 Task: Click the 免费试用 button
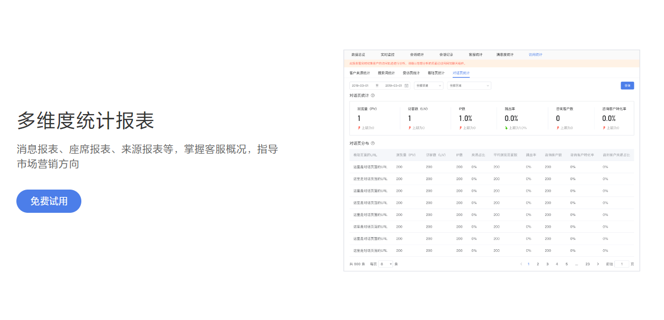tap(49, 201)
